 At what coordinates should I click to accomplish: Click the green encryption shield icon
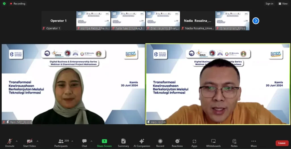pyautogui.click(x=4, y=4)
